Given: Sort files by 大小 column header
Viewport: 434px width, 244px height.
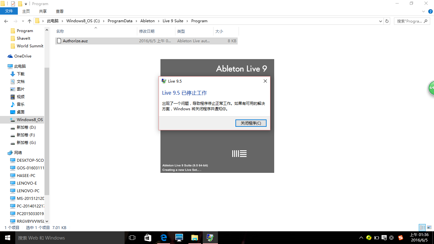Looking at the screenshot, I should [226, 31].
